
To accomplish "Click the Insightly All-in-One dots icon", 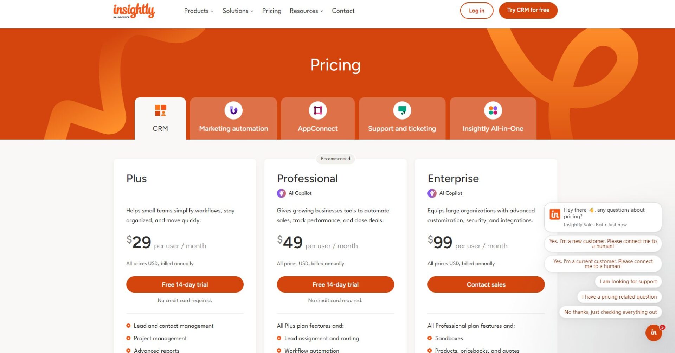I will pyautogui.click(x=493, y=110).
